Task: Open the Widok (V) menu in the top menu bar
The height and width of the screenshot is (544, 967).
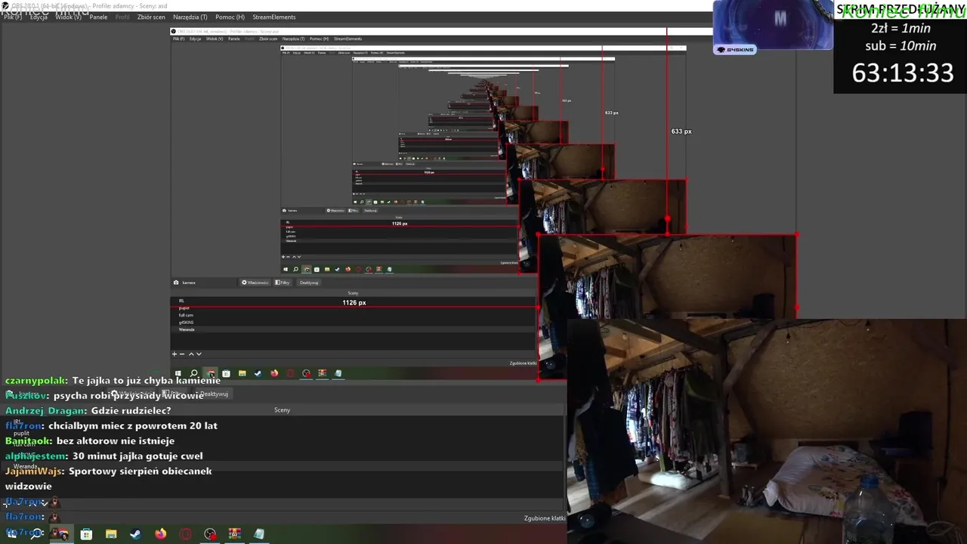Action: click(68, 17)
